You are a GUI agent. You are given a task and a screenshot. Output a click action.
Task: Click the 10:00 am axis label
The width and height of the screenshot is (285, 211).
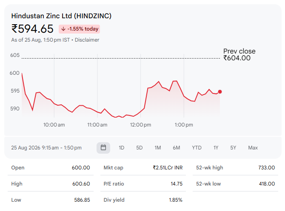(x=54, y=125)
